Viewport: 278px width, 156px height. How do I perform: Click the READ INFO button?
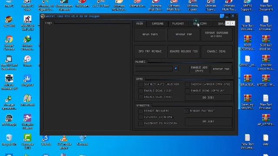click(150, 35)
